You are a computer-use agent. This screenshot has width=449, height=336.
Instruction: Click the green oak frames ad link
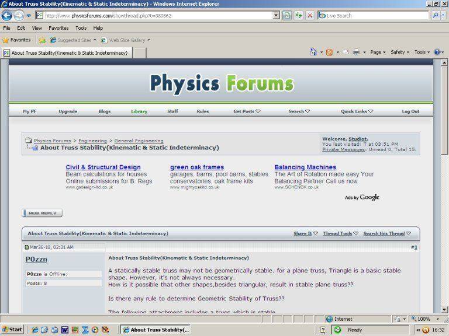click(x=197, y=167)
